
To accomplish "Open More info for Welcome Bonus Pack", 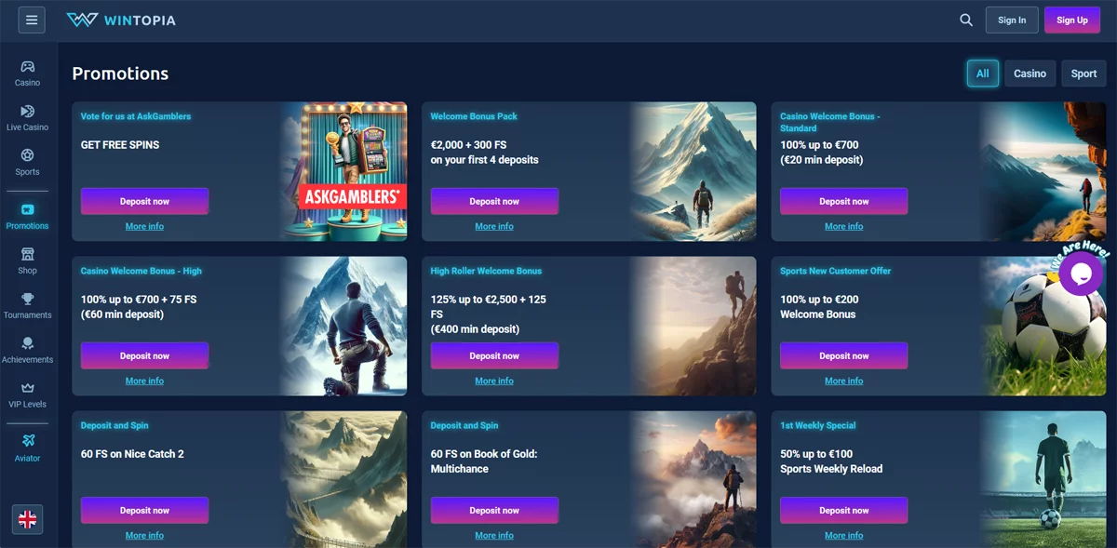I will point(494,226).
